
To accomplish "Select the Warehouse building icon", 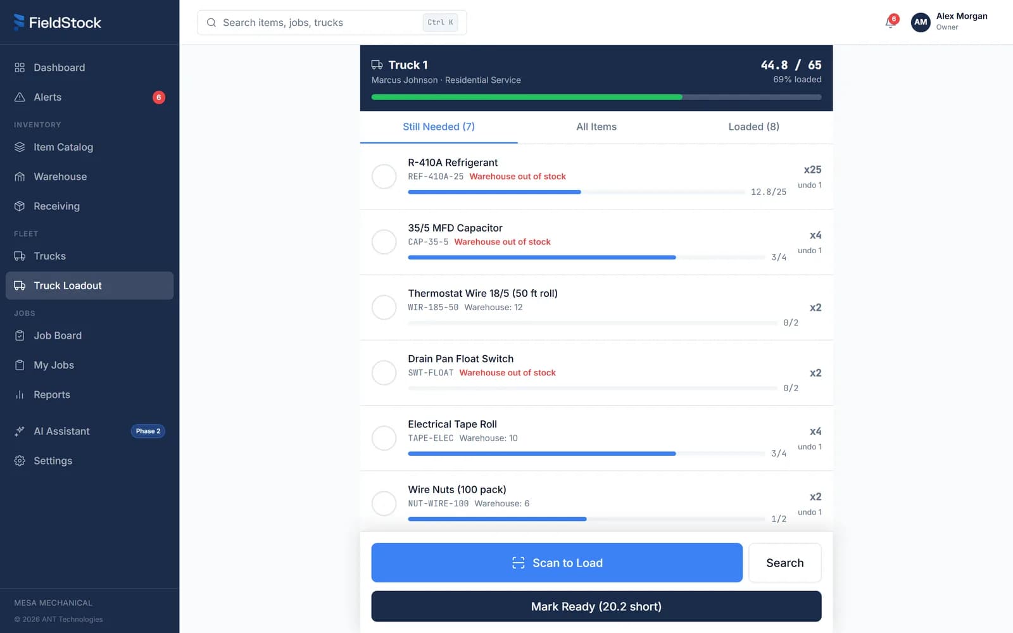I will click(x=20, y=177).
